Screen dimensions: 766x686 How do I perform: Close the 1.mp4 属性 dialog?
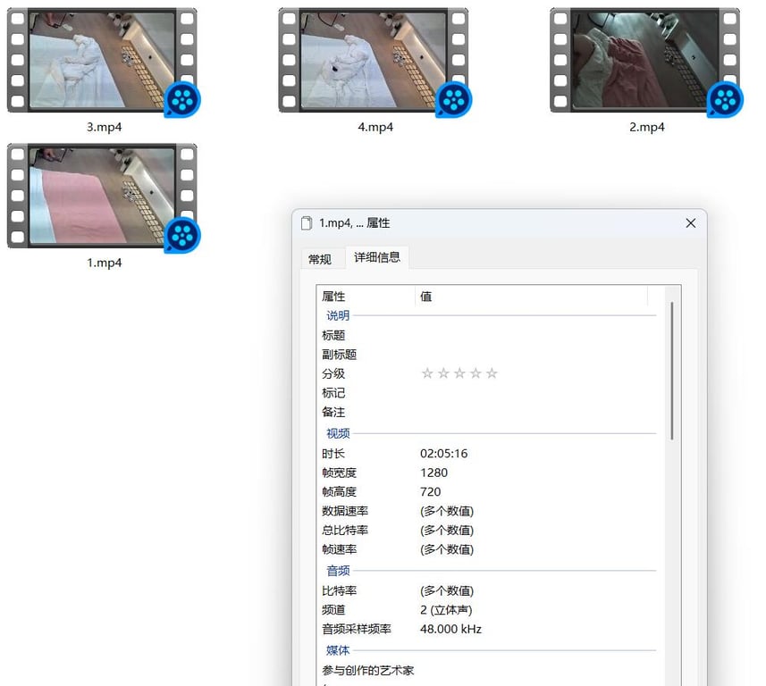pyautogui.click(x=690, y=223)
